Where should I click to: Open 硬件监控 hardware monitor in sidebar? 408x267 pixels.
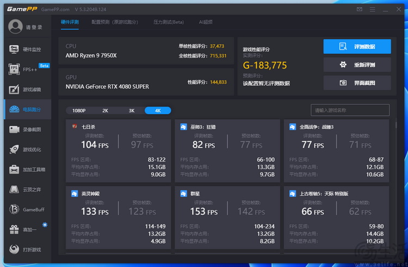[27, 49]
